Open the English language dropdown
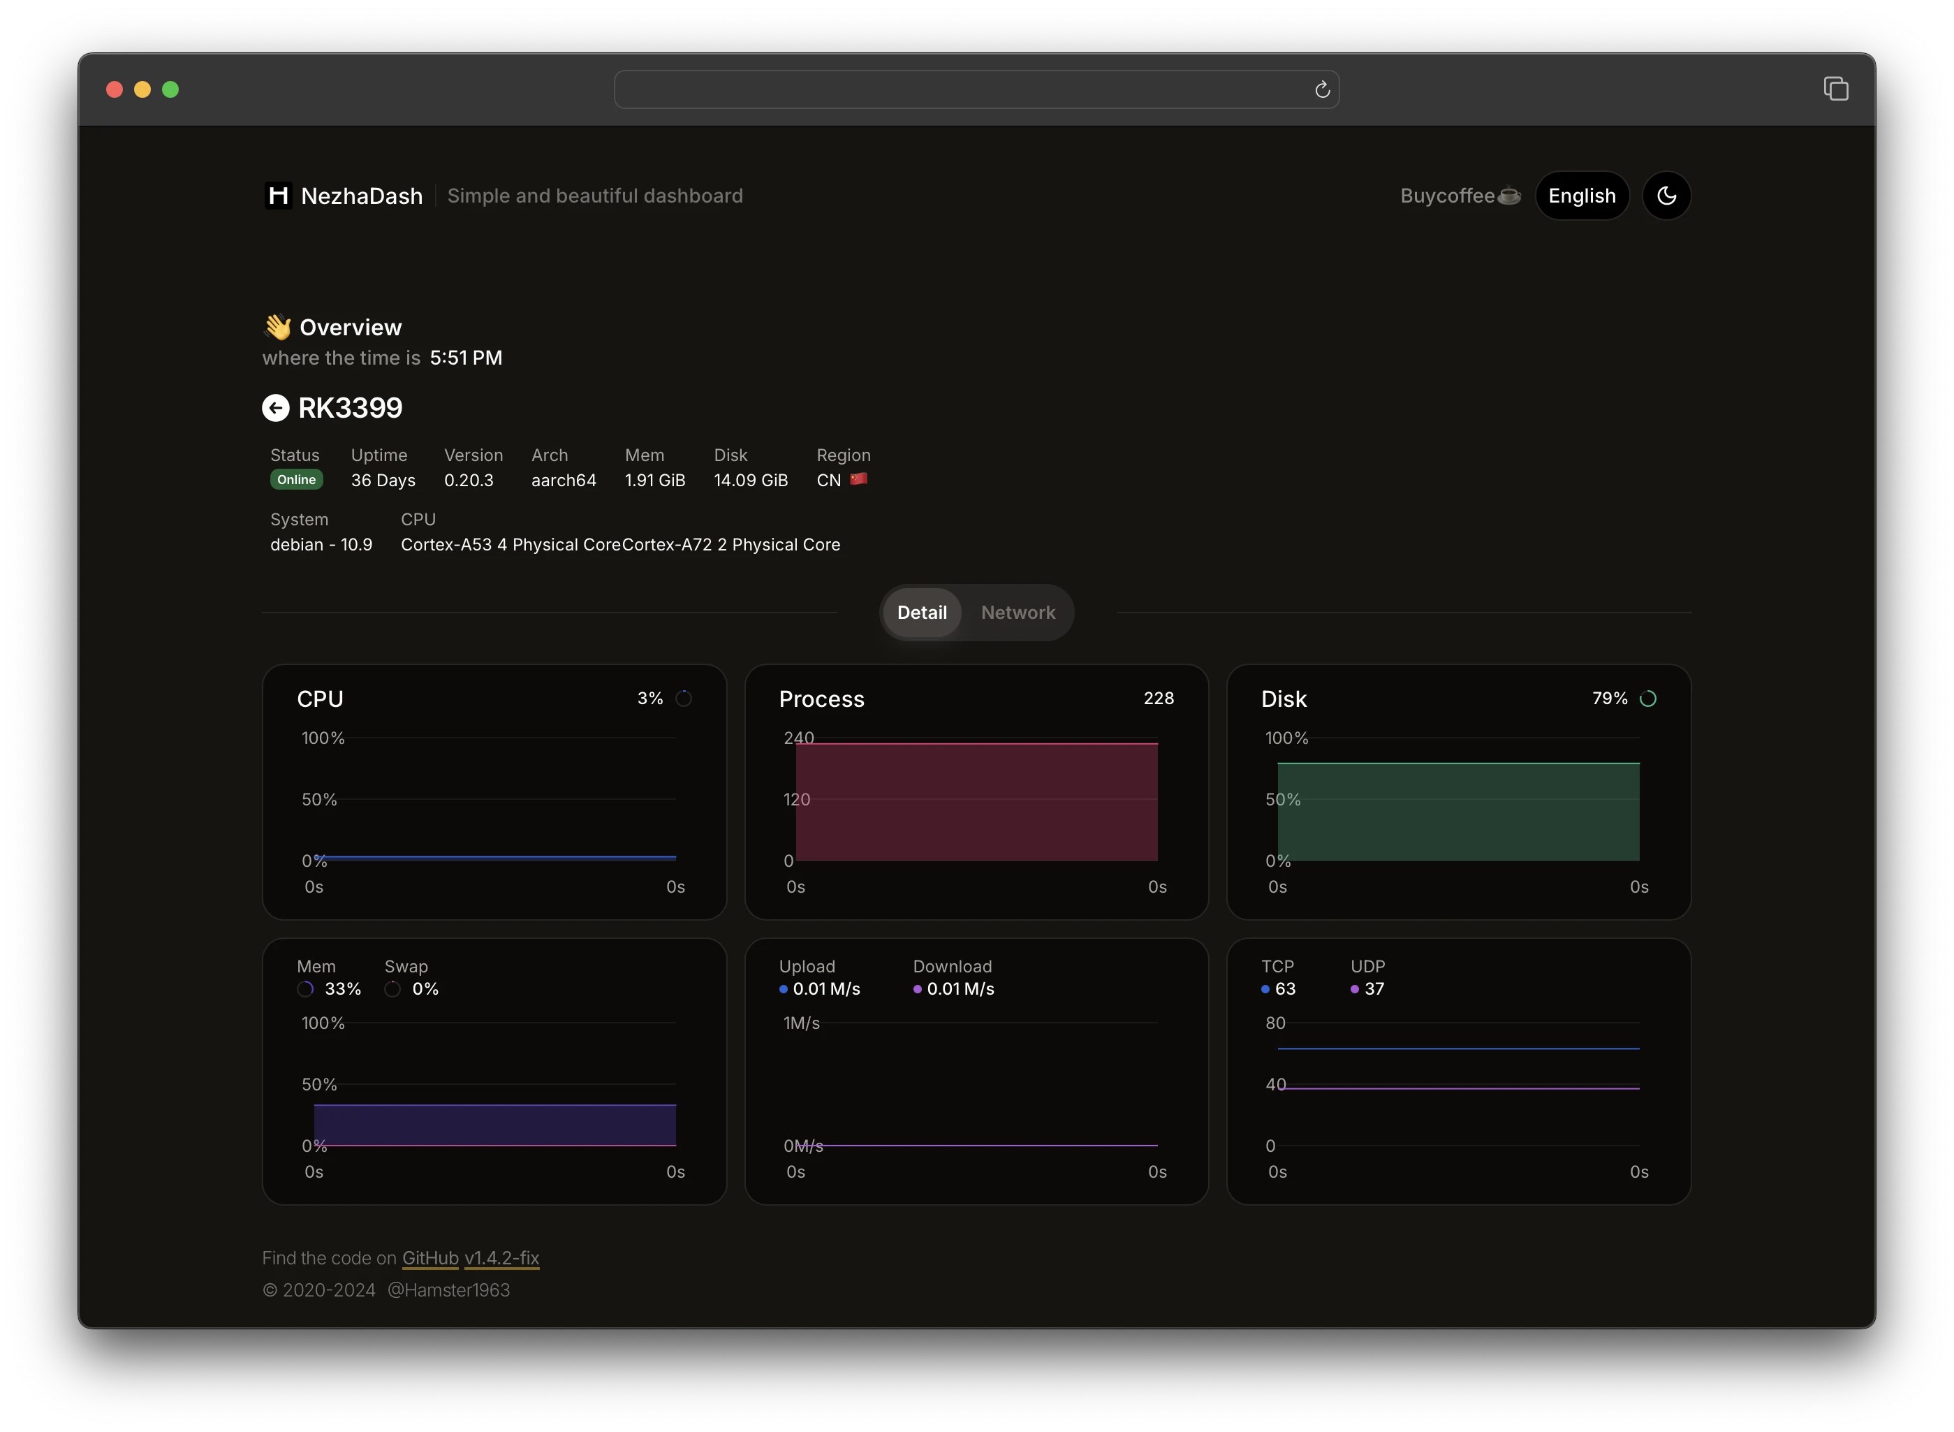Viewport: 1954px width, 1432px height. point(1581,196)
